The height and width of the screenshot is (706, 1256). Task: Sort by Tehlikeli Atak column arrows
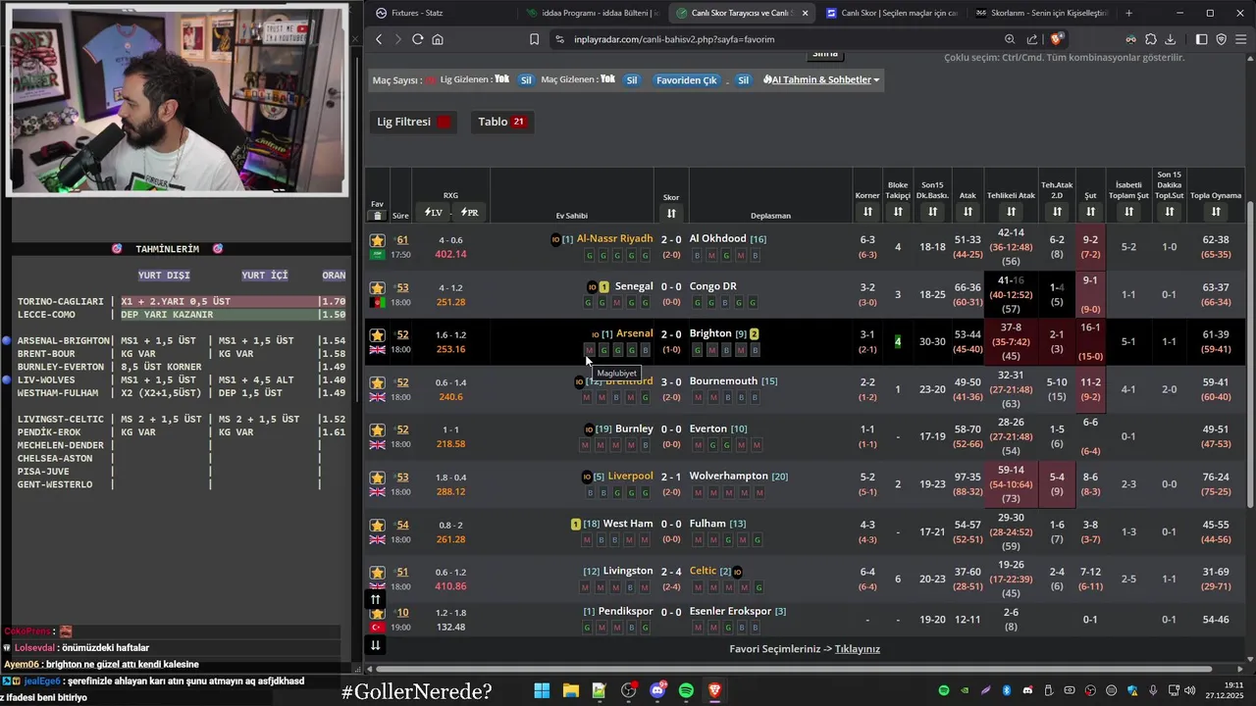pyautogui.click(x=1011, y=212)
